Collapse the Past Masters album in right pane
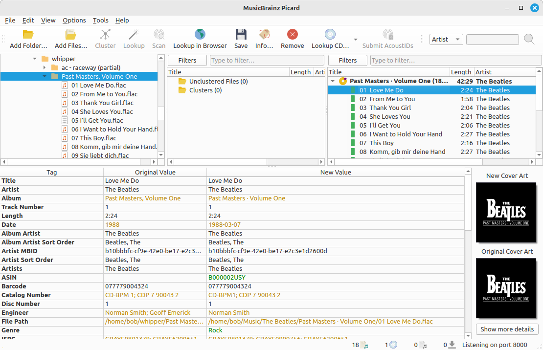 333,81
